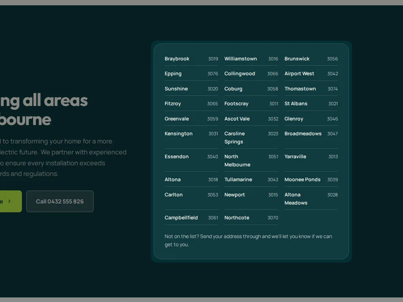
Task: Select Essendon in the service areas
Action: [177, 156]
